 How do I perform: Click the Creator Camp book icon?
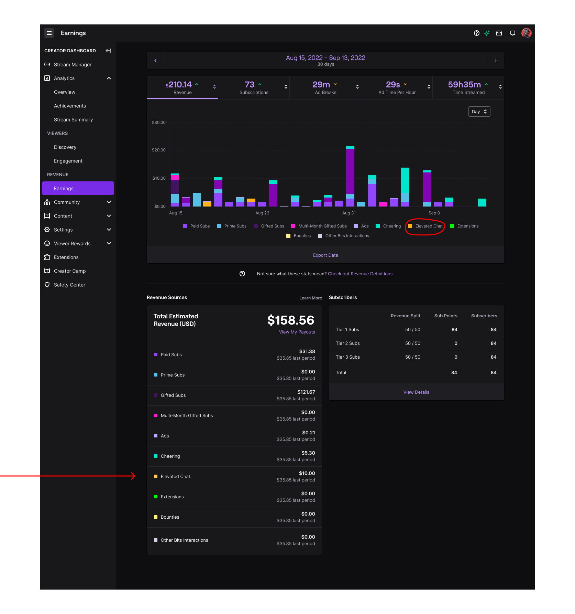click(x=47, y=271)
